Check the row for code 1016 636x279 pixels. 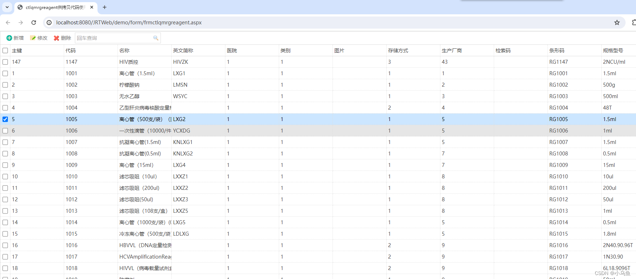pyautogui.click(x=5, y=245)
